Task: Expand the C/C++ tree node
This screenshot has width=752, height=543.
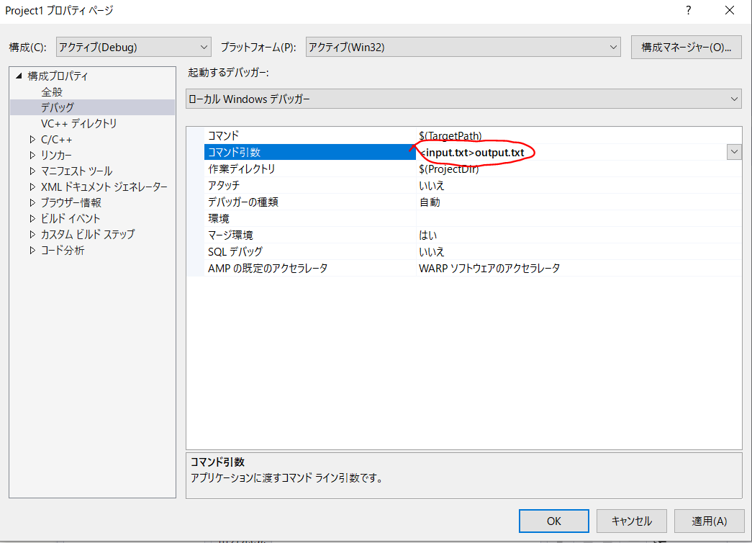Action: click(32, 139)
